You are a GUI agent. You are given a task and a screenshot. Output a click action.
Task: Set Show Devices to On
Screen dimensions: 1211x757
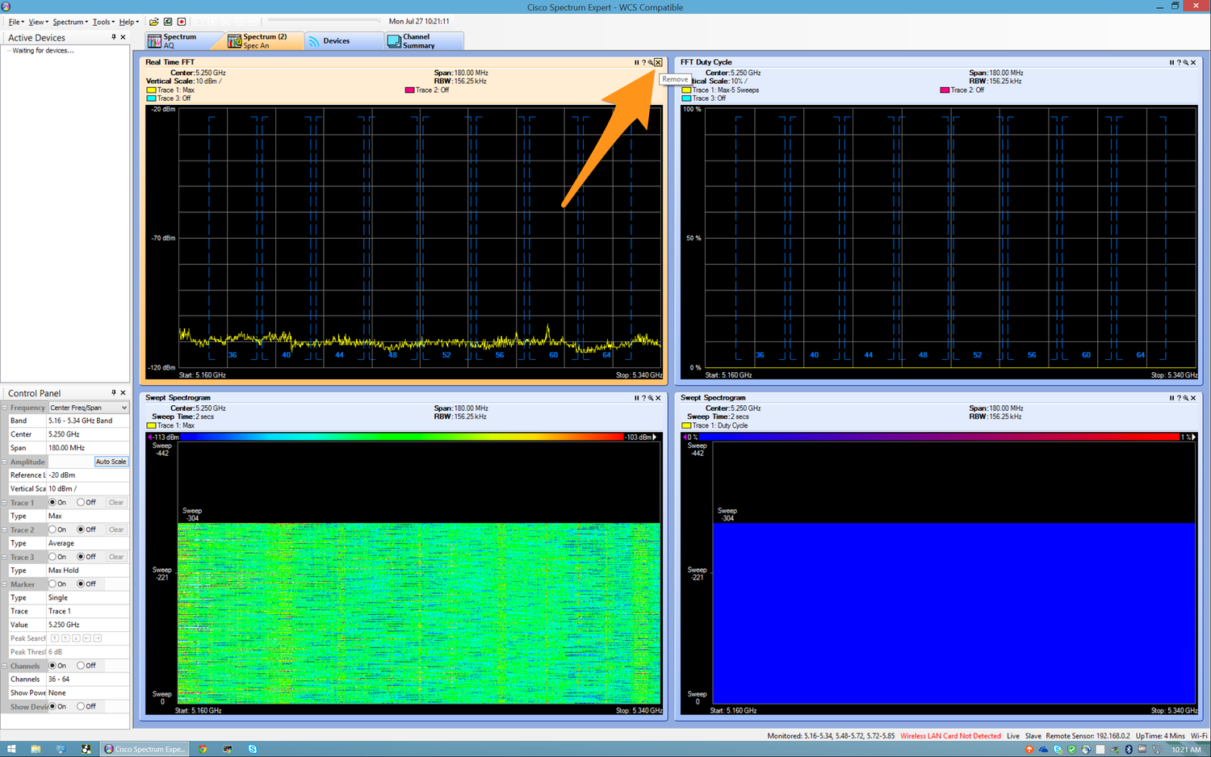coord(52,706)
